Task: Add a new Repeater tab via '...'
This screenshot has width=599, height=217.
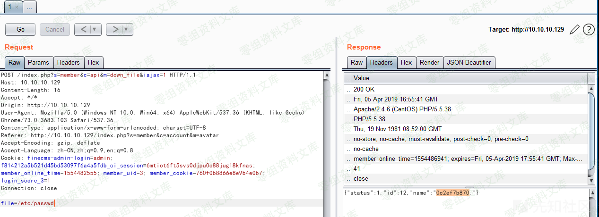Action: (x=29, y=7)
